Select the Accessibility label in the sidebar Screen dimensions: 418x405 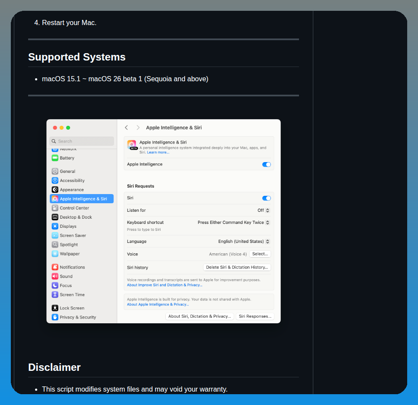point(72,181)
